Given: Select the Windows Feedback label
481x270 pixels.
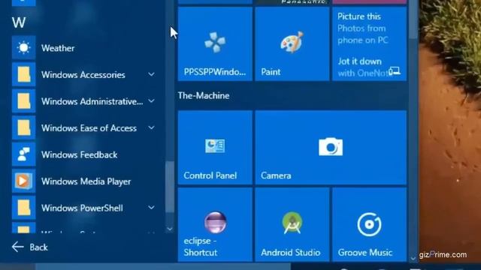Looking at the screenshot, I should click(80, 154).
